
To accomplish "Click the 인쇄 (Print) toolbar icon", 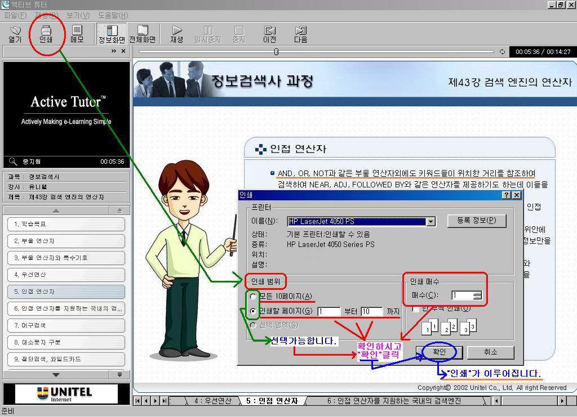I will coord(46,34).
